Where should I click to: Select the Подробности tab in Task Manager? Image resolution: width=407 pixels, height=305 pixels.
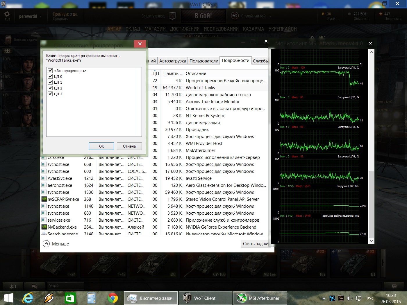tap(235, 60)
